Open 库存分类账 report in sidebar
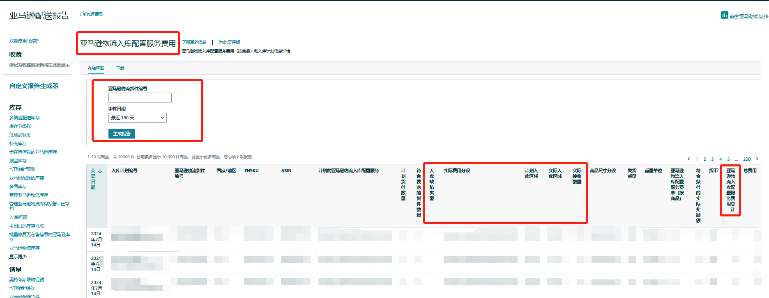769x298 pixels. (x=20, y=126)
